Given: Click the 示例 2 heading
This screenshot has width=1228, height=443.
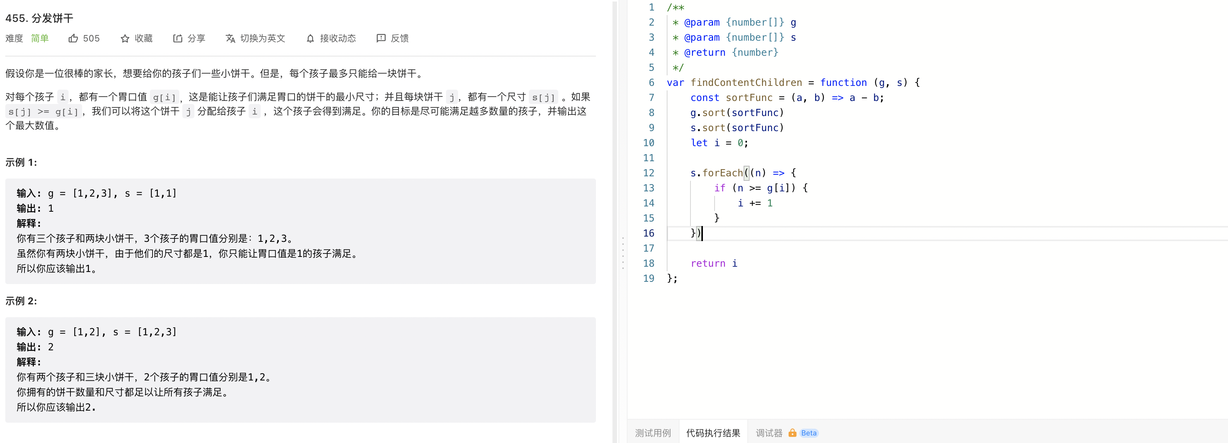Looking at the screenshot, I should click(21, 301).
